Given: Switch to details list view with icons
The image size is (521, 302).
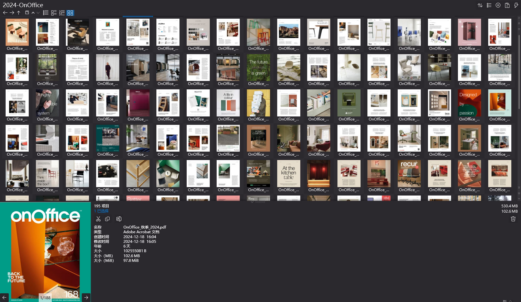Looking at the screenshot, I should [x=54, y=13].
